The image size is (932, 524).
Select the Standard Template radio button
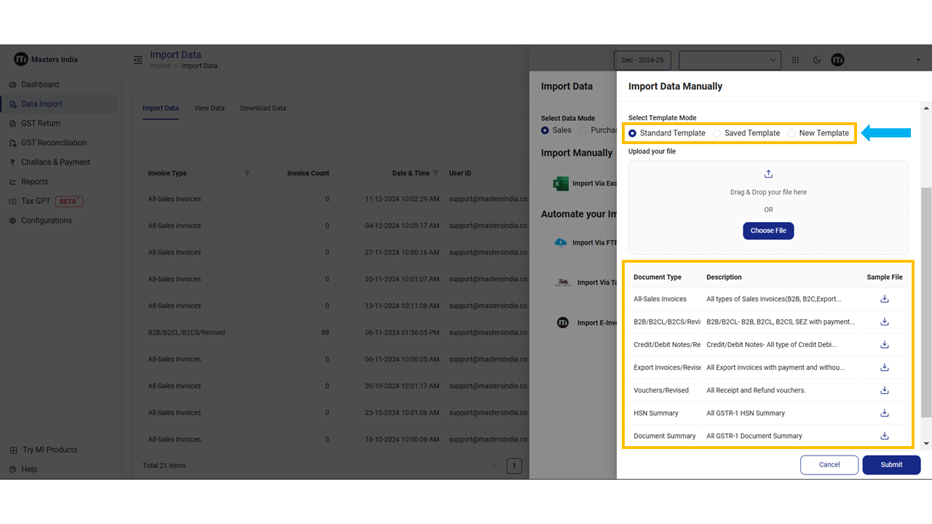(633, 133)
